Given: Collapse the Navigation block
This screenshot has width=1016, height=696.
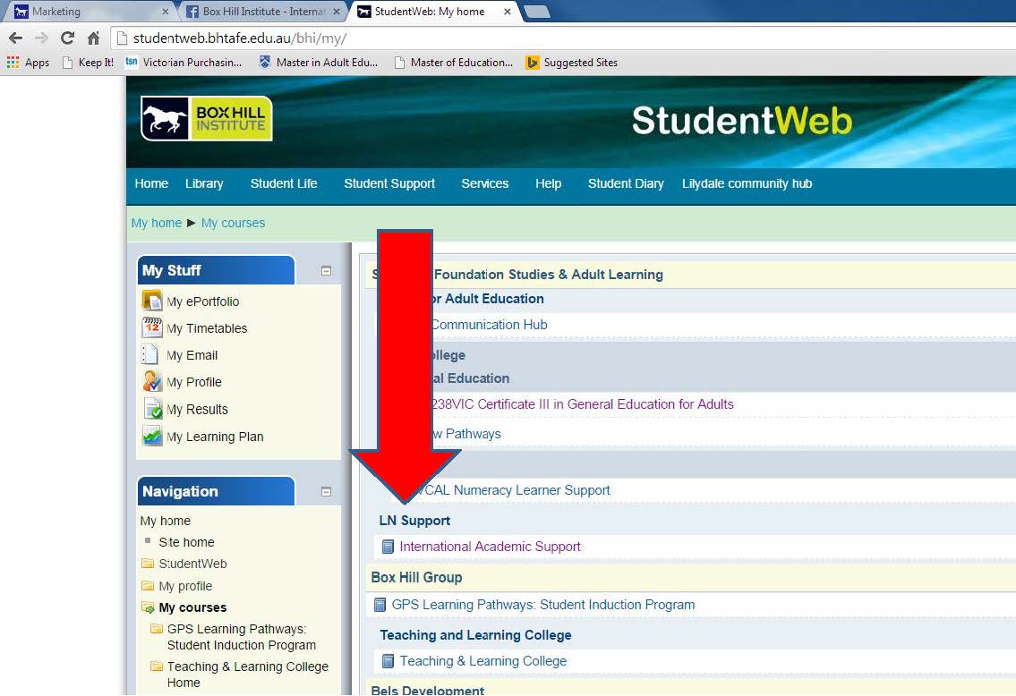Looking at the screenshot, I should tap(327, 492).
